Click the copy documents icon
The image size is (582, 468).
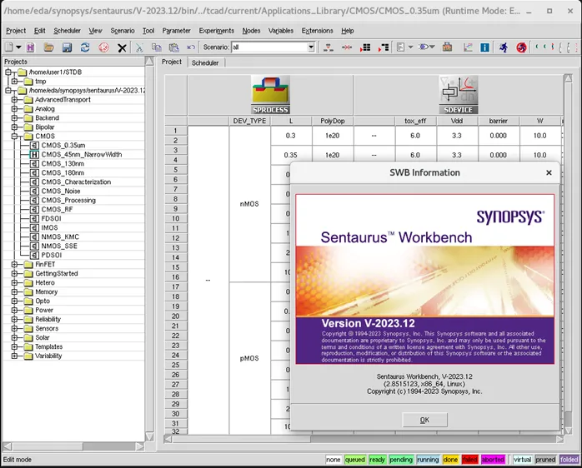157,47
